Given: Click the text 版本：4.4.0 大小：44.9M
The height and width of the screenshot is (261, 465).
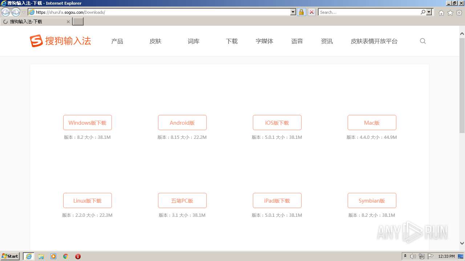Looking at the screenshot, I should pyautogui.click(x=372, y=137).
